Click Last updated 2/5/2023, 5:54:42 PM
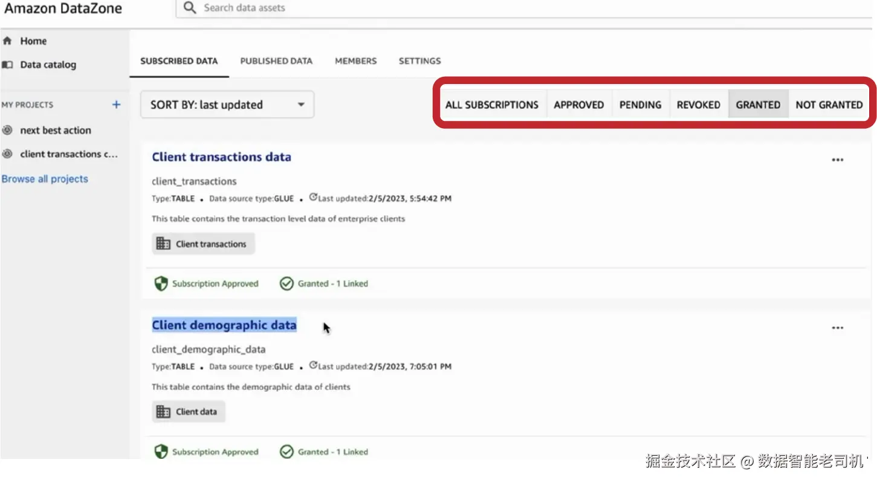 pyautogui.click(x=385, y=198)
